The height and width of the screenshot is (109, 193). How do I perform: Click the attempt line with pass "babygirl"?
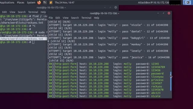coord(109,38)
